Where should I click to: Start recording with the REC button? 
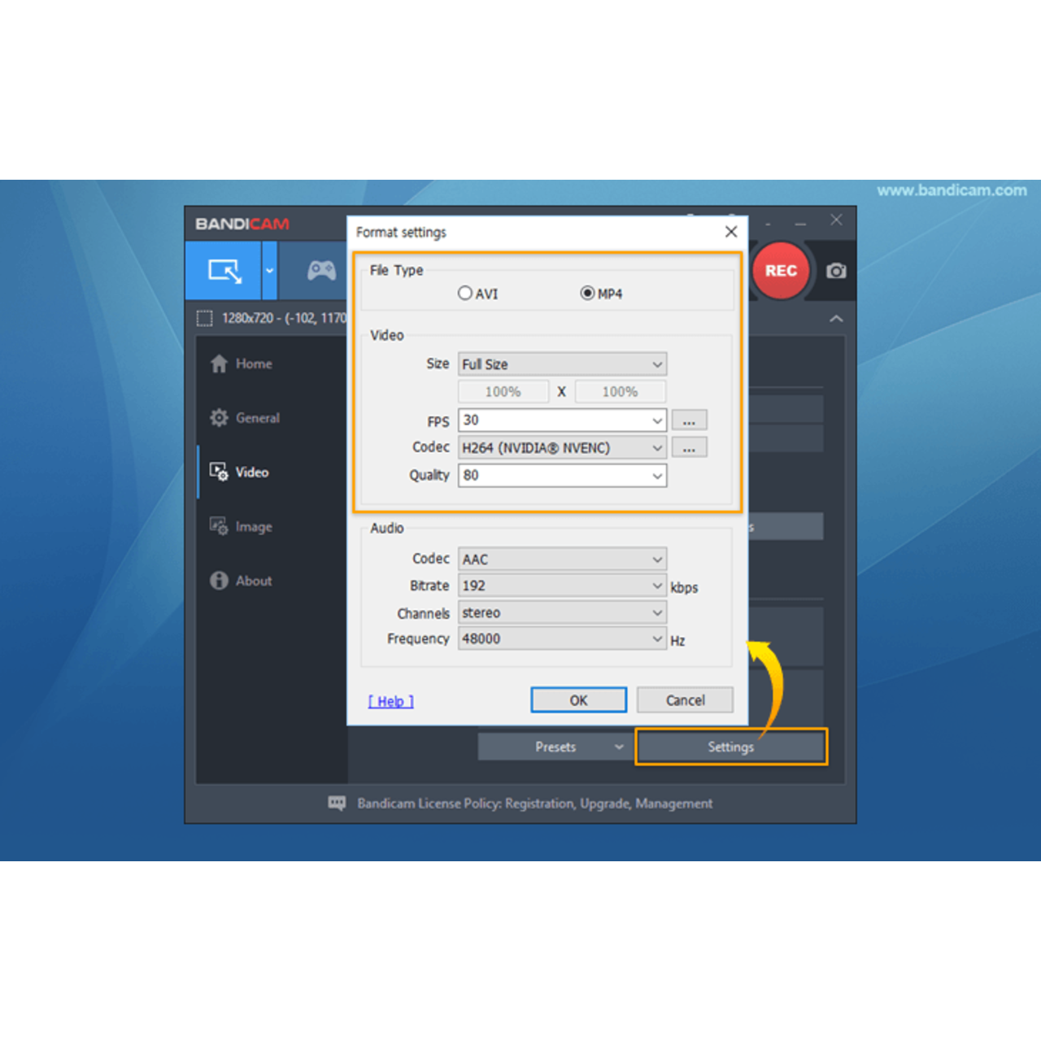click(781, 271)
